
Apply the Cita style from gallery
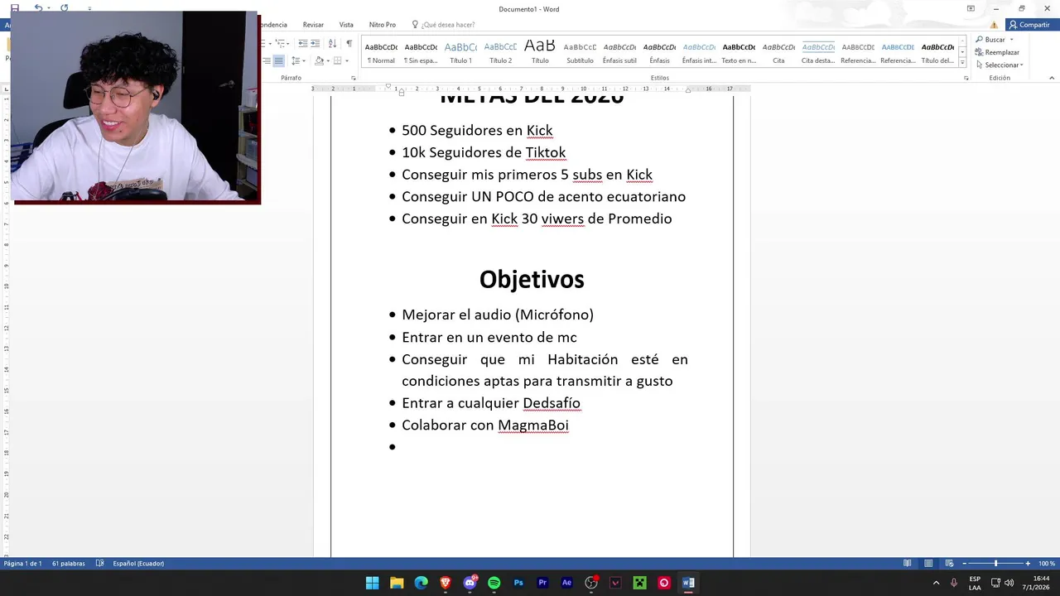(x=778, y=53)
